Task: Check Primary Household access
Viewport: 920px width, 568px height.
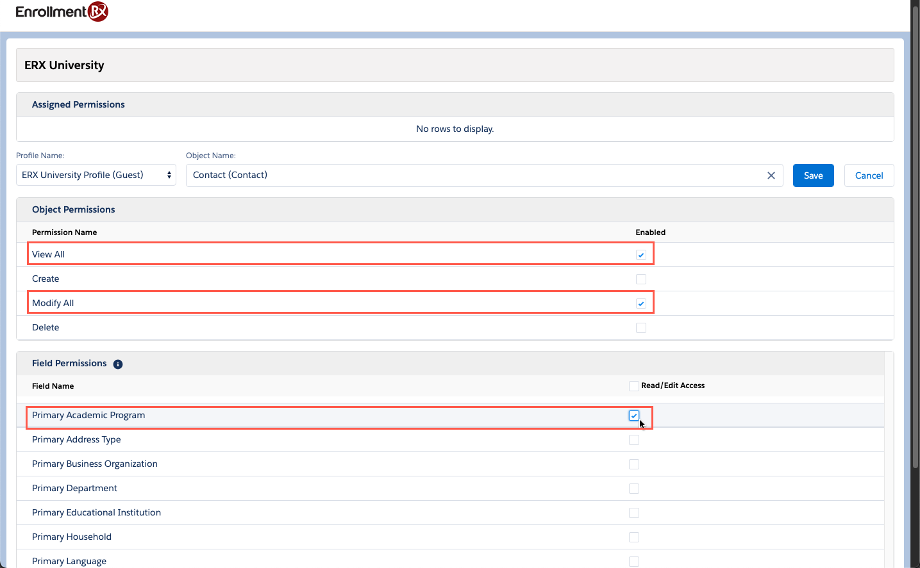Action: click(634, 537)
